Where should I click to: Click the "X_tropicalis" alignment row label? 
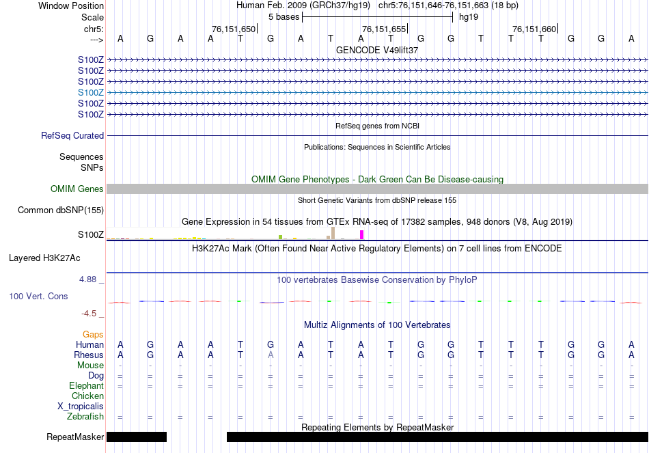81,407
